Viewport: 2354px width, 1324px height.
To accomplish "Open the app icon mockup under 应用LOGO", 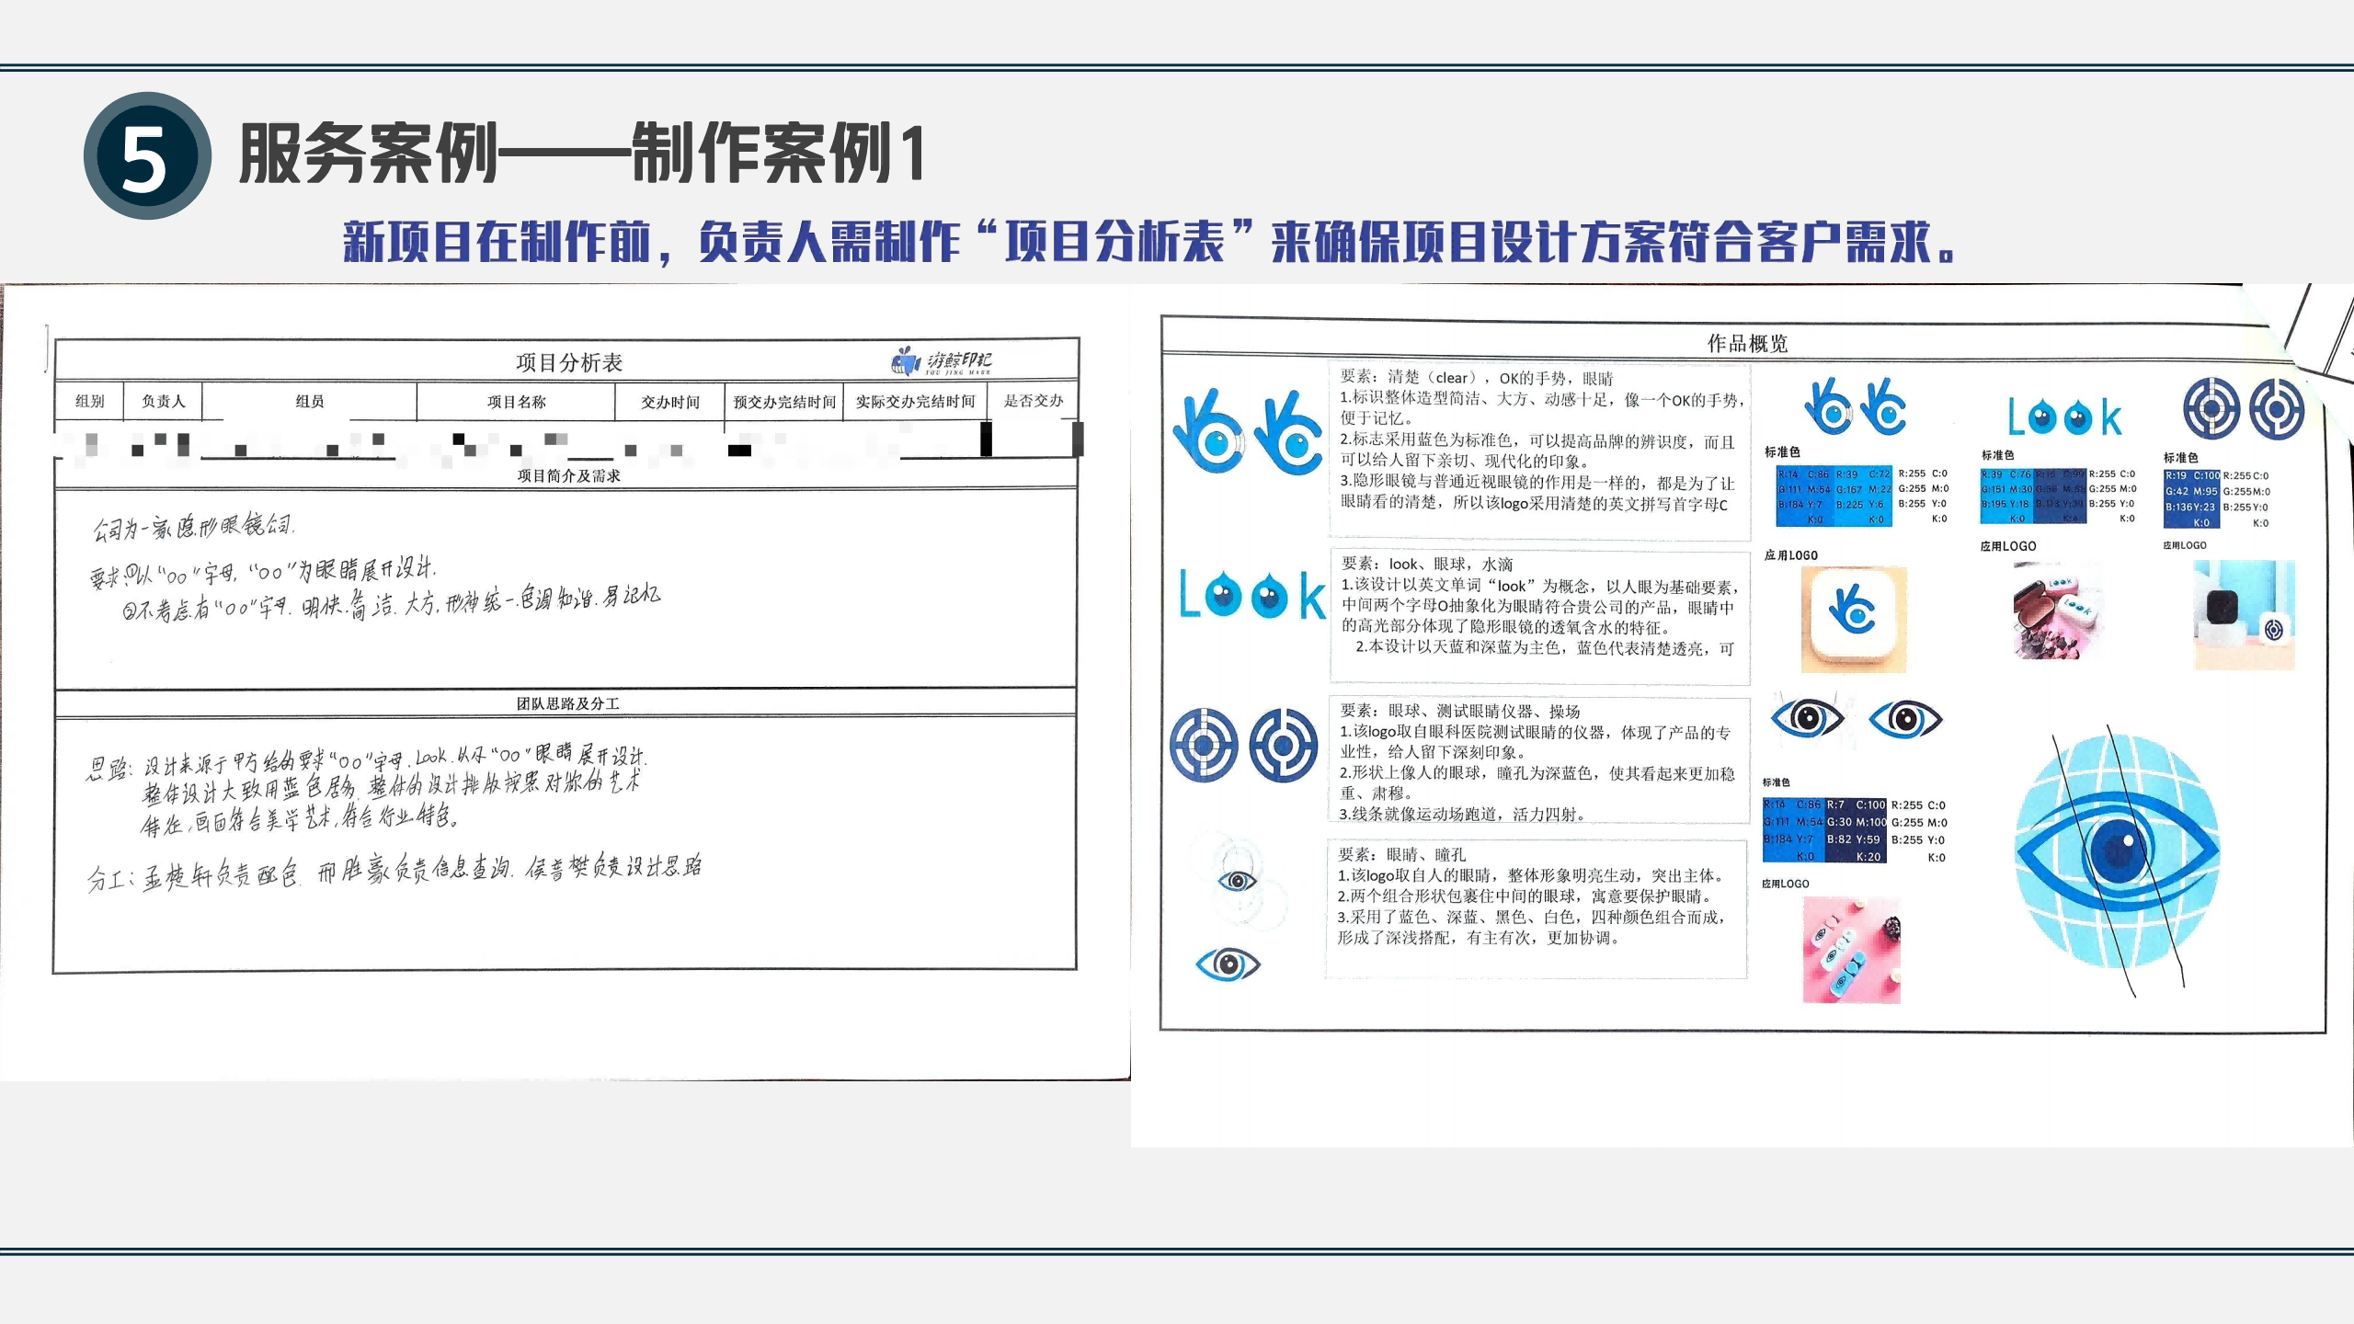I will [1853, 619].
